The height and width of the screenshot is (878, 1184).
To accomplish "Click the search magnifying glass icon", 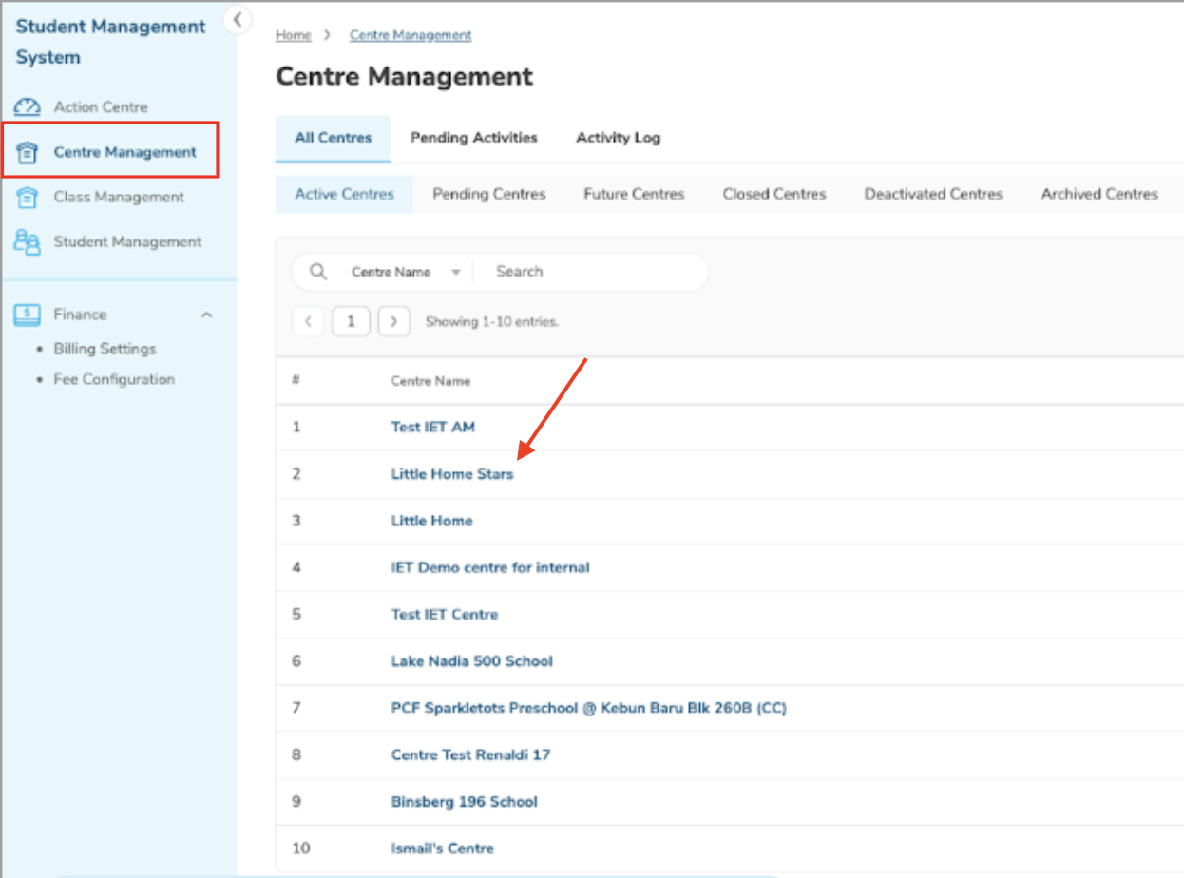I will [x=318, y=272].
